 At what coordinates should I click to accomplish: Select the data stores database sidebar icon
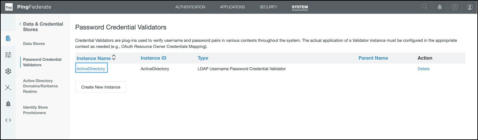[8, 39]
